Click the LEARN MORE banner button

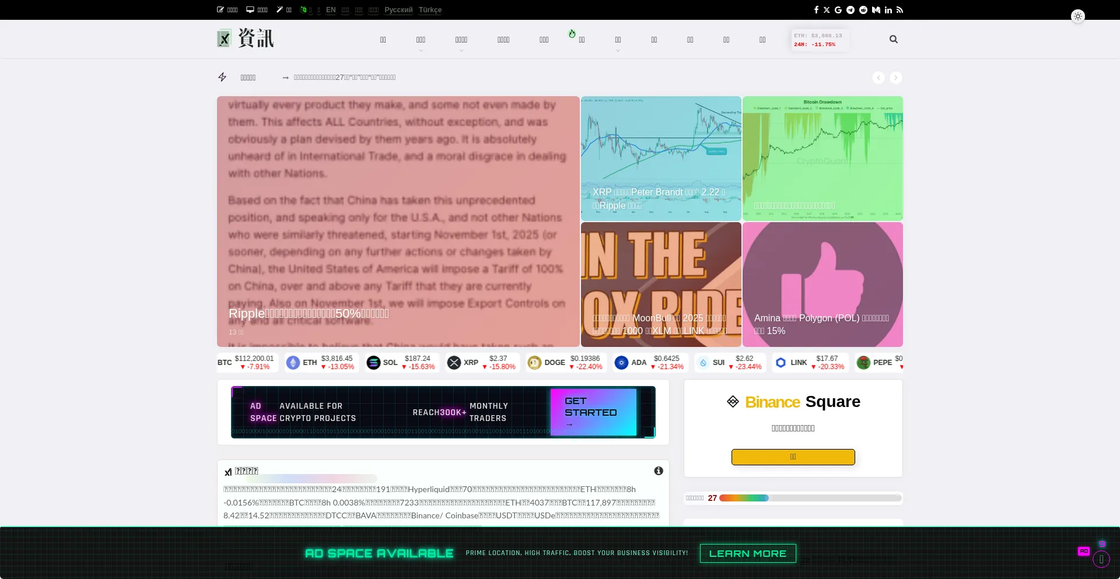(747, 553)
